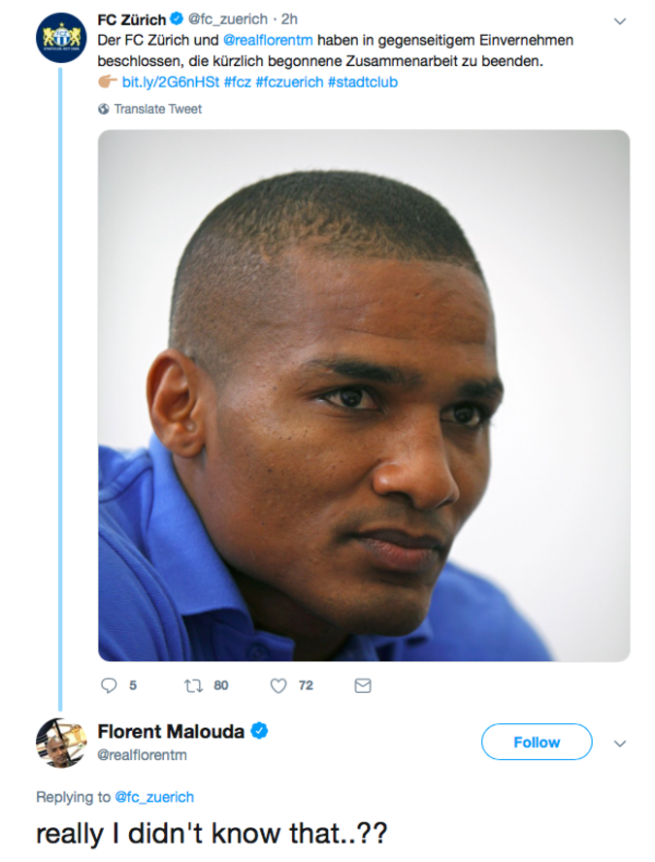Click the direct message envelope icon
This screenshot has width=655, height=862.
tap(363, 685)
